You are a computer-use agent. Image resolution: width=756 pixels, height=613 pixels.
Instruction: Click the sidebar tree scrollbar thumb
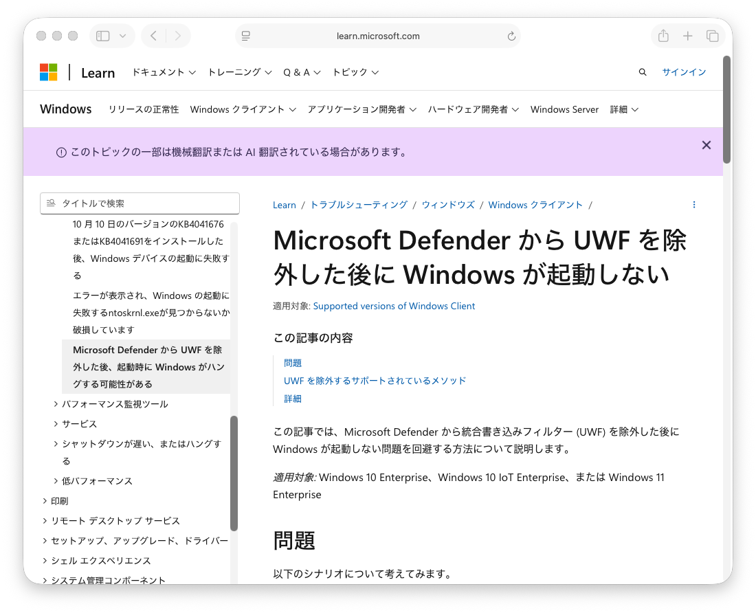click(x=234, y=473)
